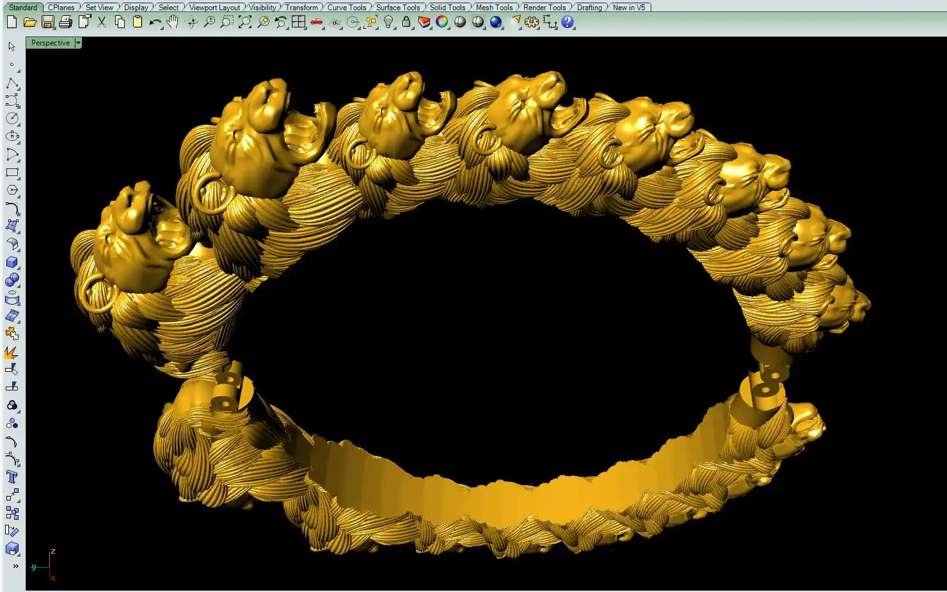Expand more tools with the double chevron

click(15, 566)
